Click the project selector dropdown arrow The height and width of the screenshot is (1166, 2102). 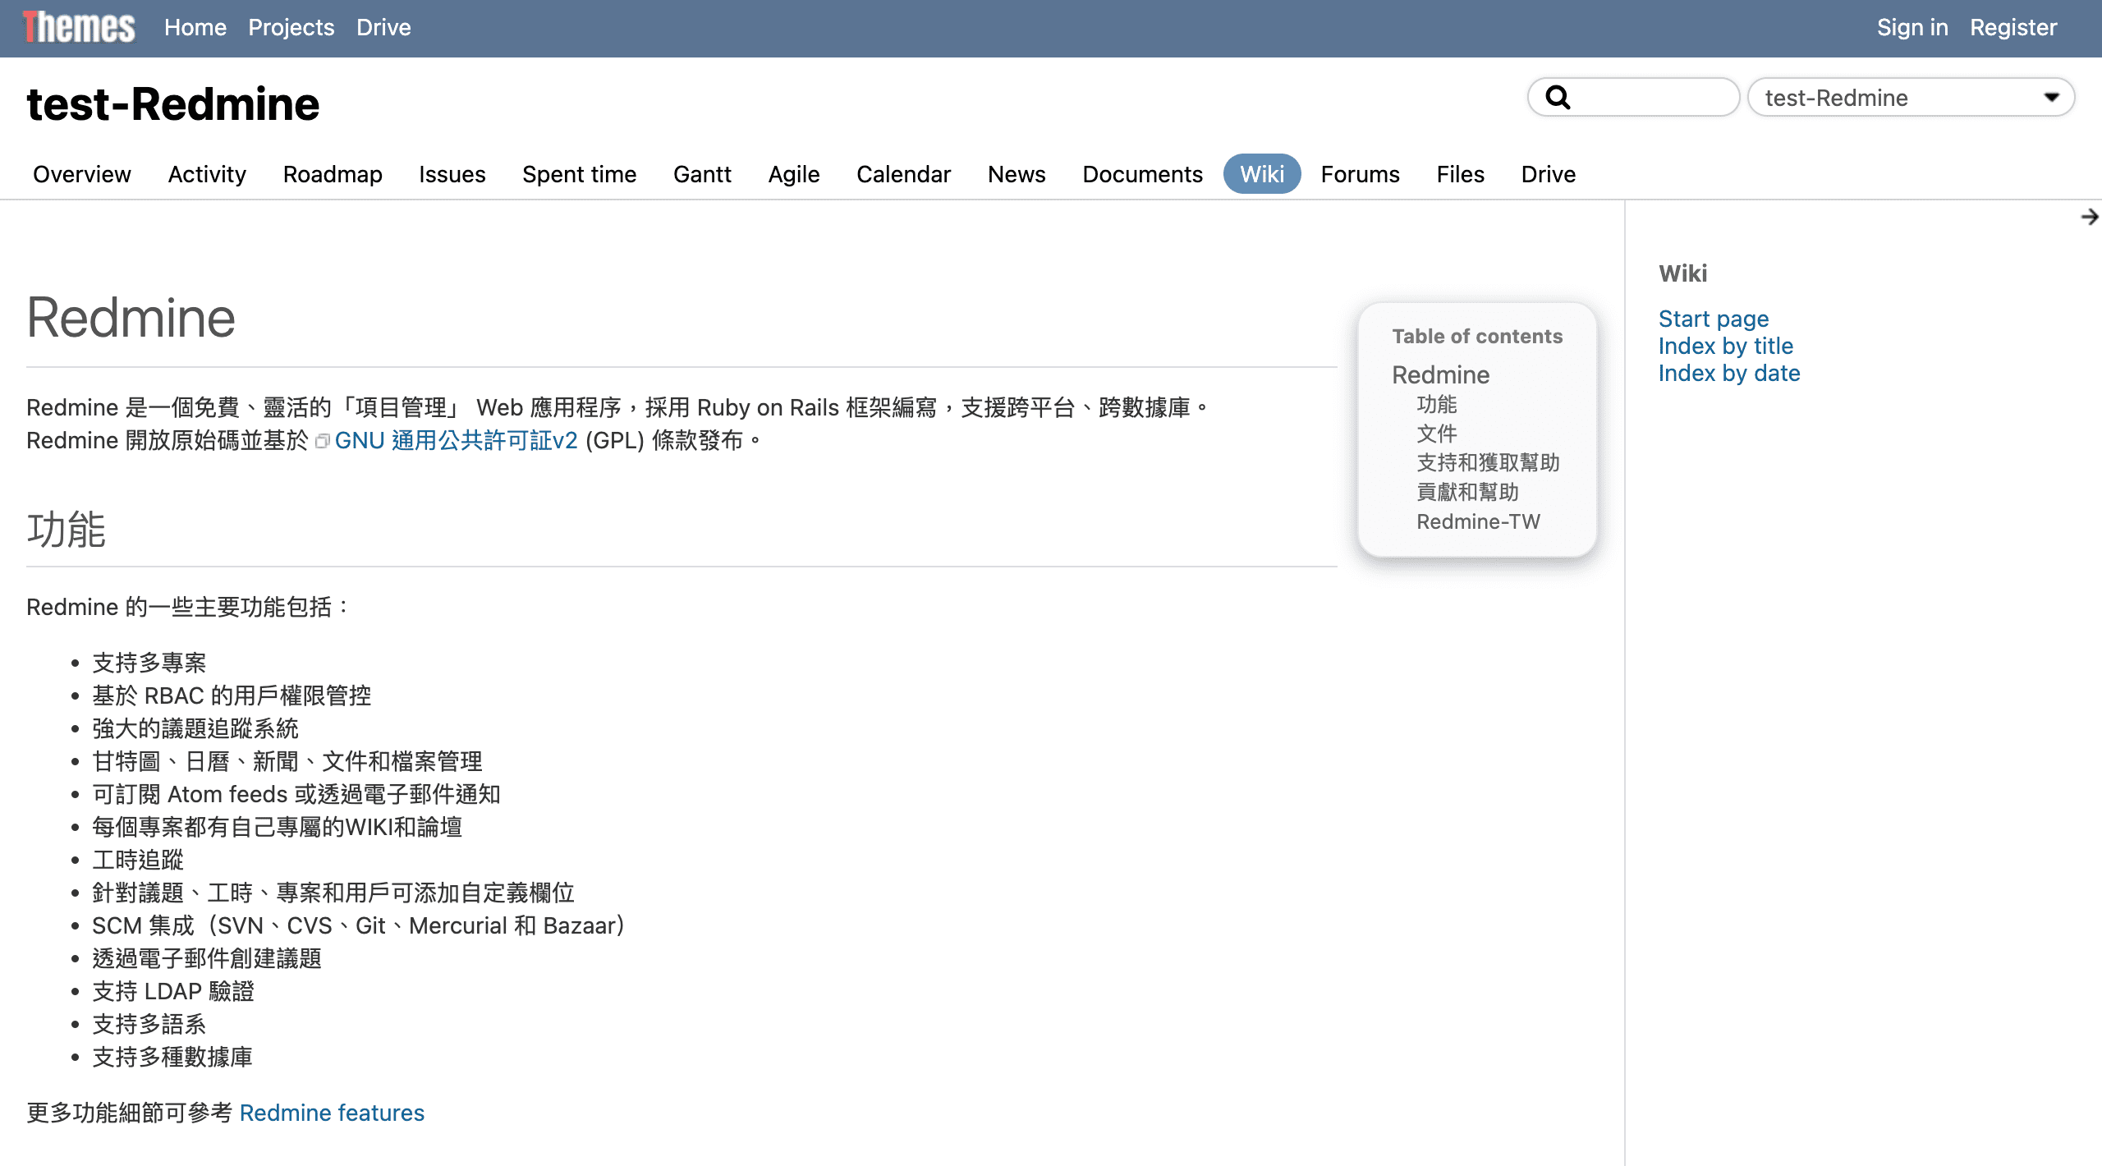[2051, 98]
